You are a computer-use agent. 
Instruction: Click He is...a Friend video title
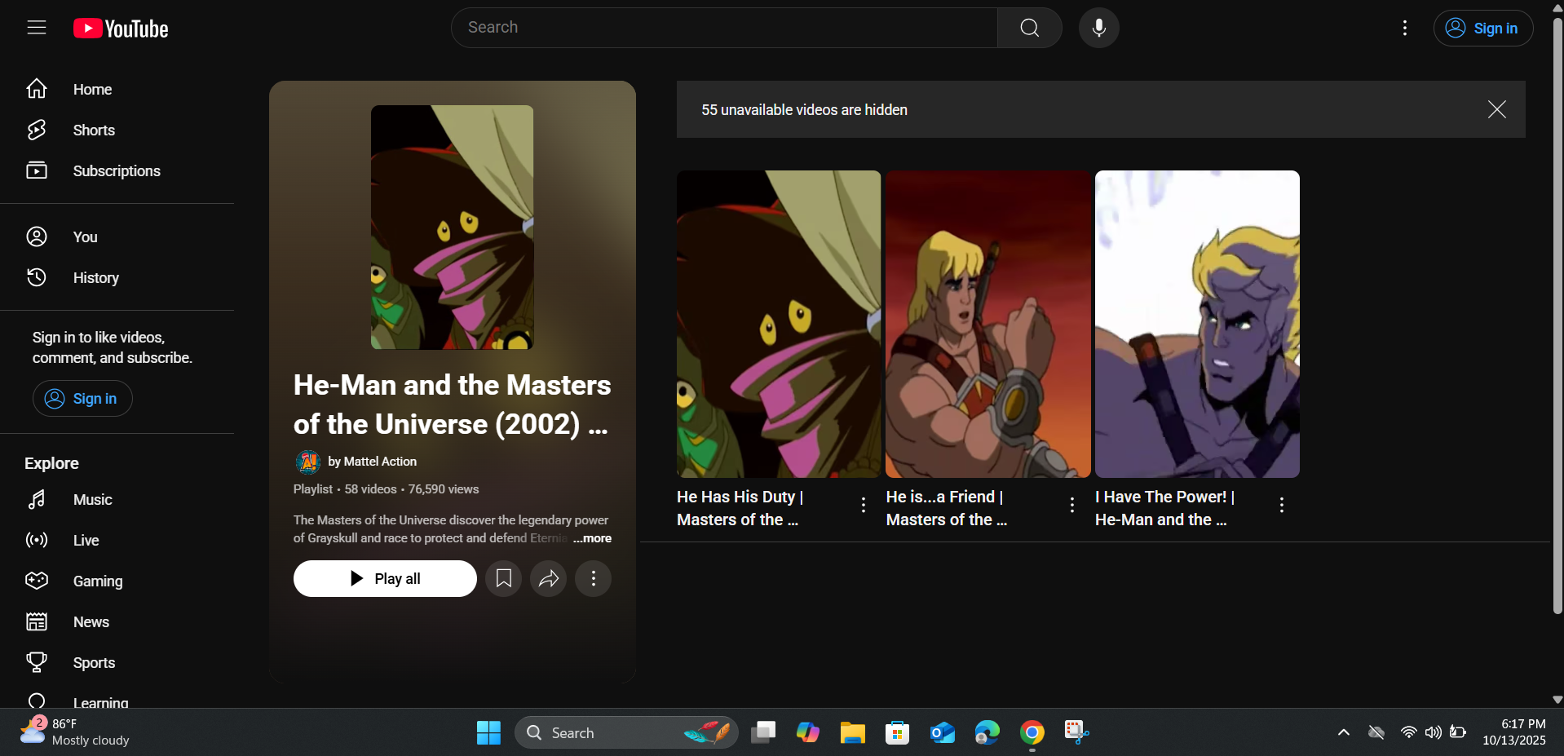point(947,508)
